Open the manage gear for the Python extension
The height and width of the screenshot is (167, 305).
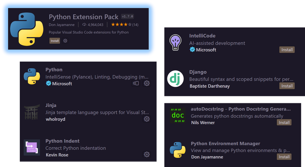[x=147, y=83]
